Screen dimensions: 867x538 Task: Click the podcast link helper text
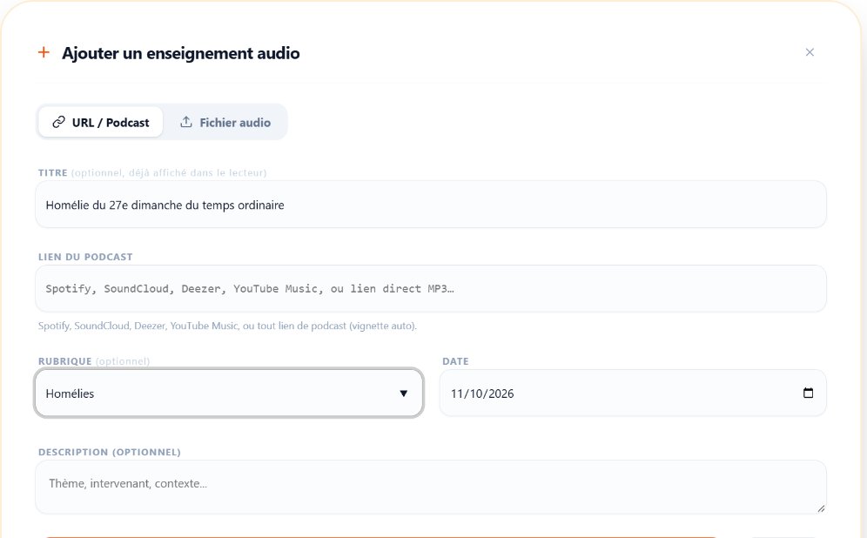click(227, 326)
